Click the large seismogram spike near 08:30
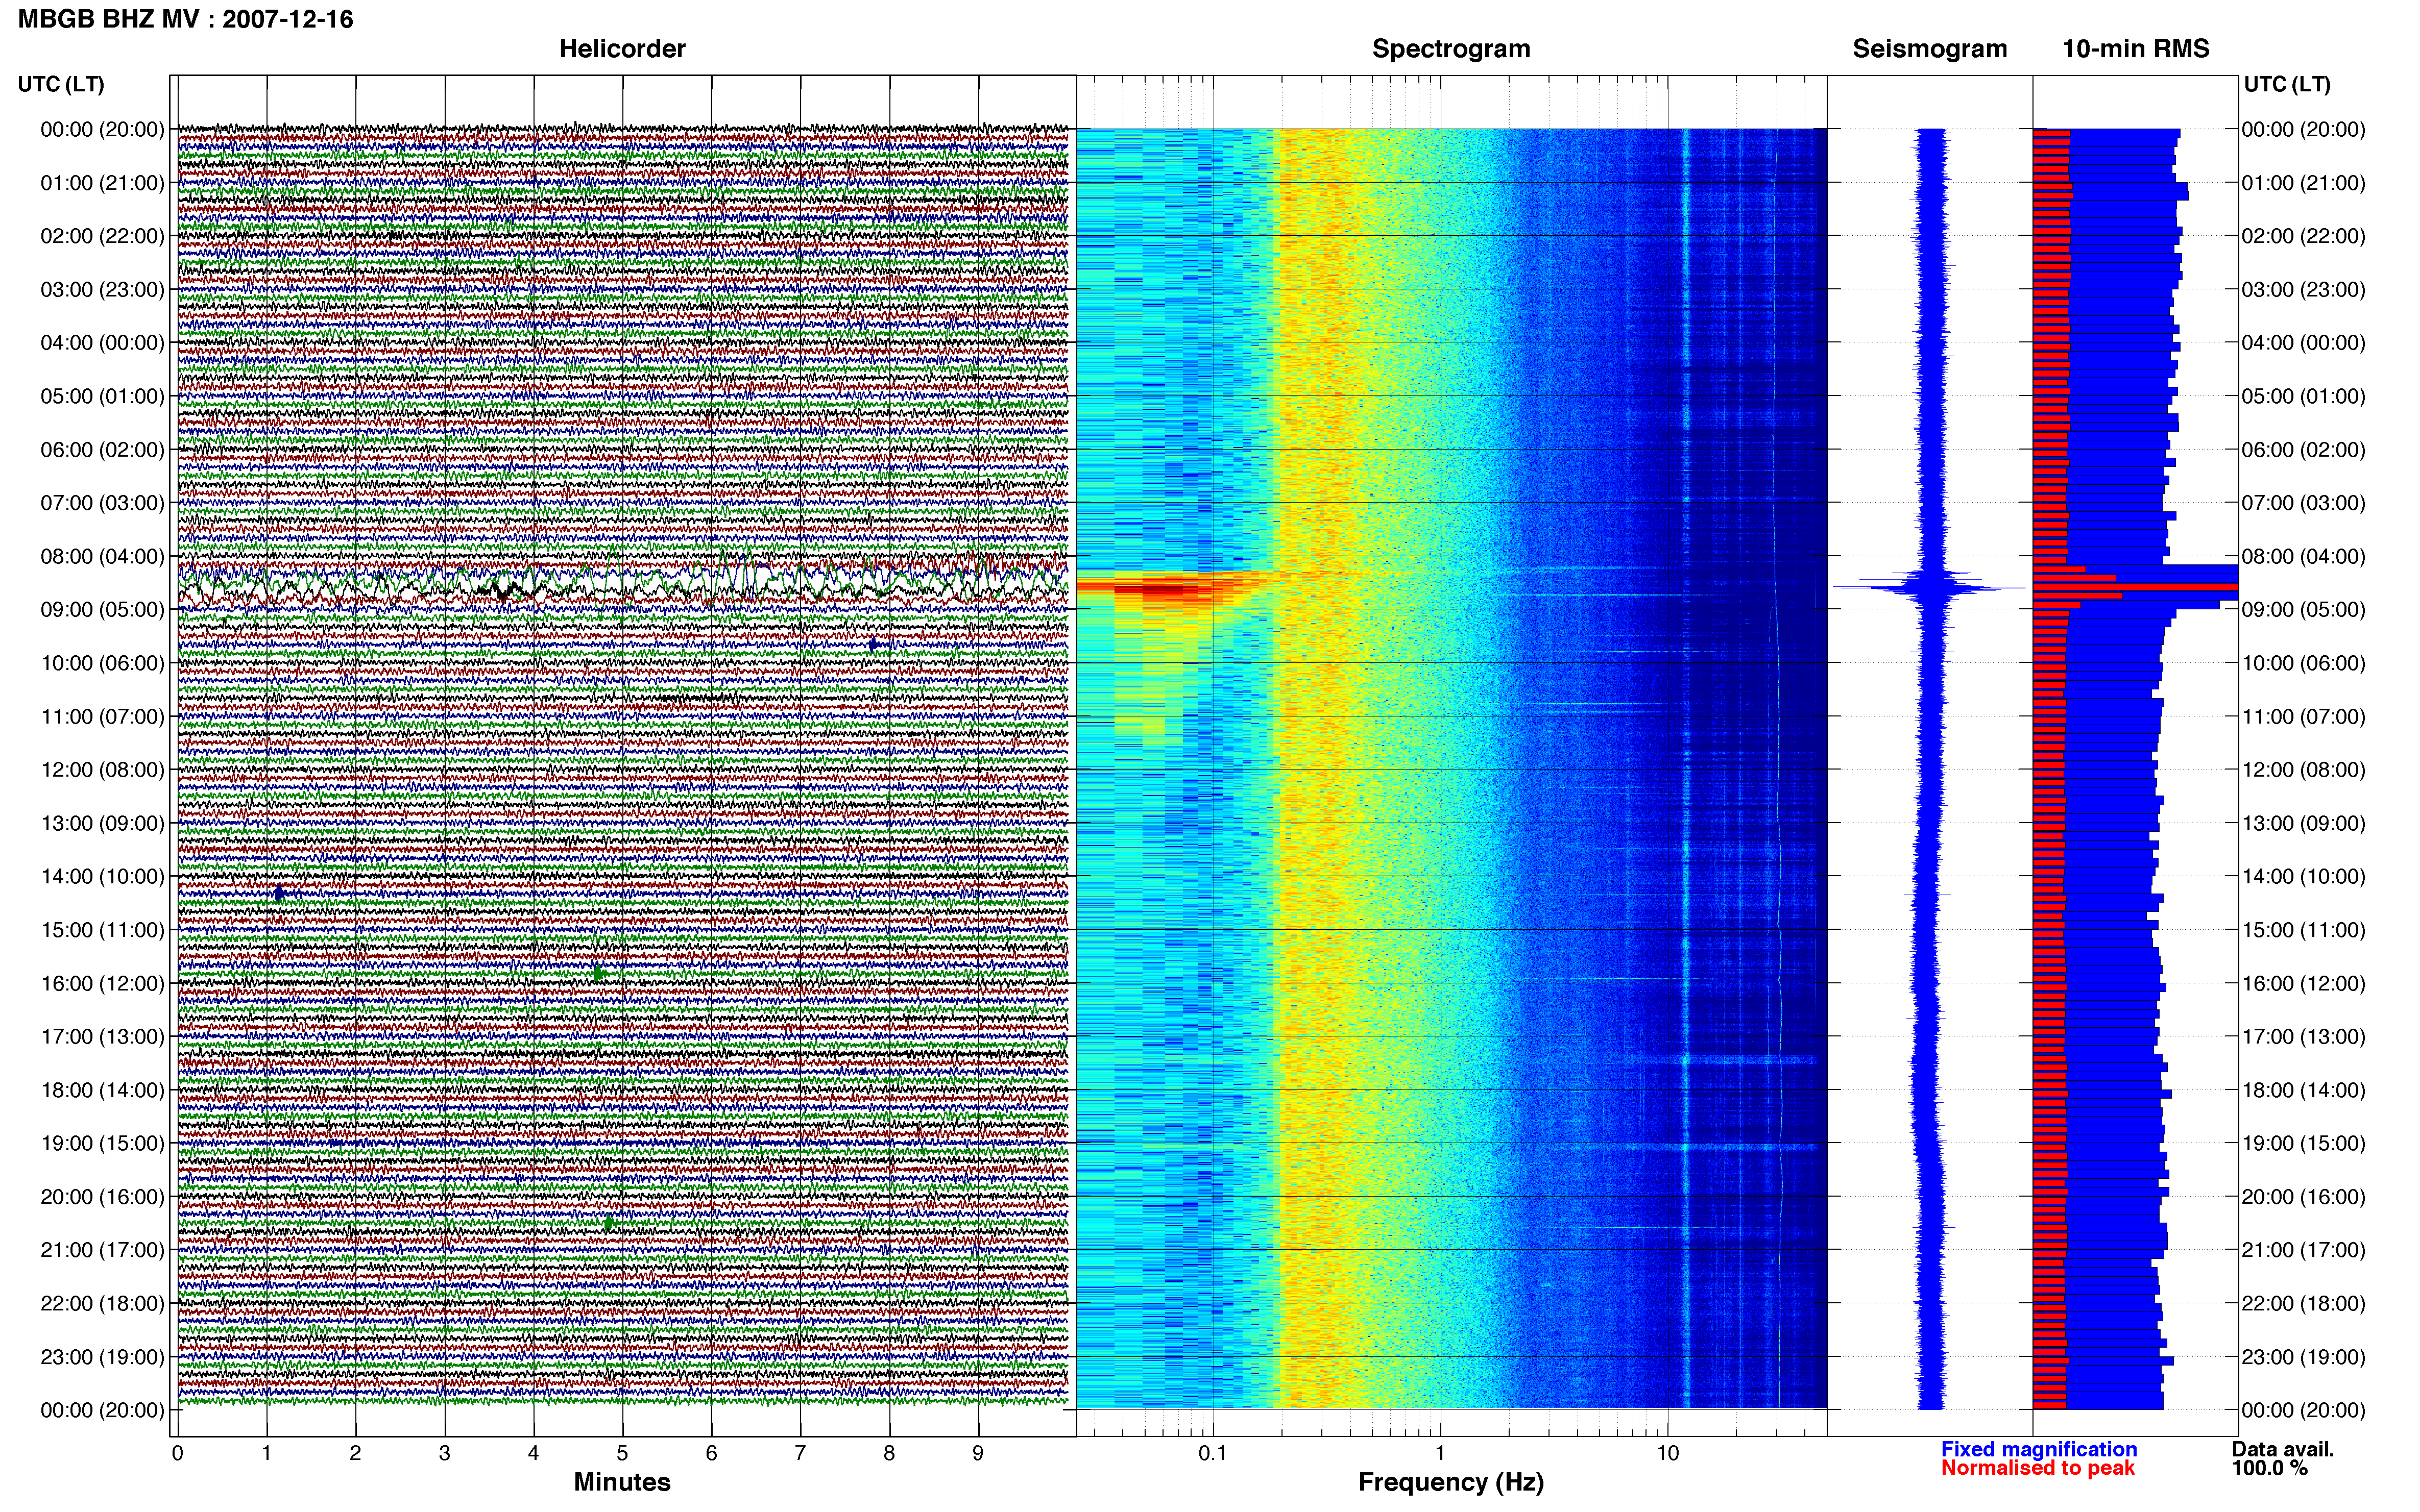Screen dimensions: 2420x1512 (1931, 587)
